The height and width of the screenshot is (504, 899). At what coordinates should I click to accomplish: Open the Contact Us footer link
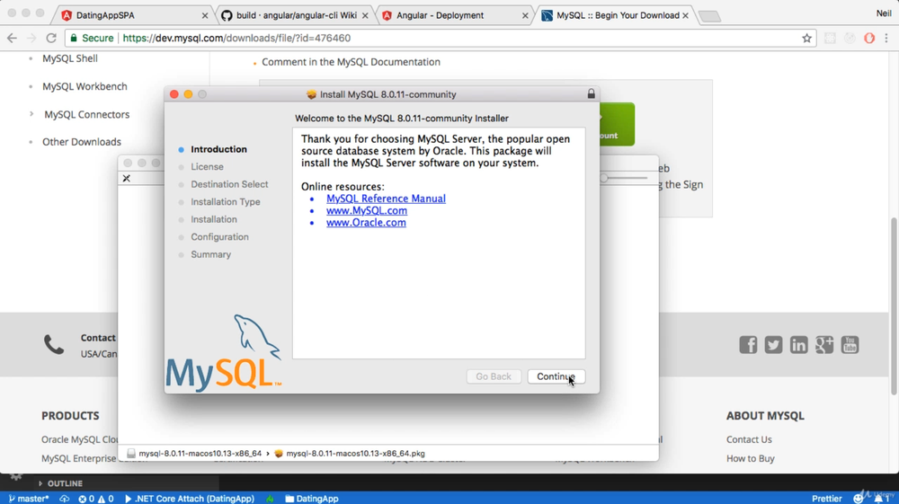pyautogui.click(x=749, y=440)
